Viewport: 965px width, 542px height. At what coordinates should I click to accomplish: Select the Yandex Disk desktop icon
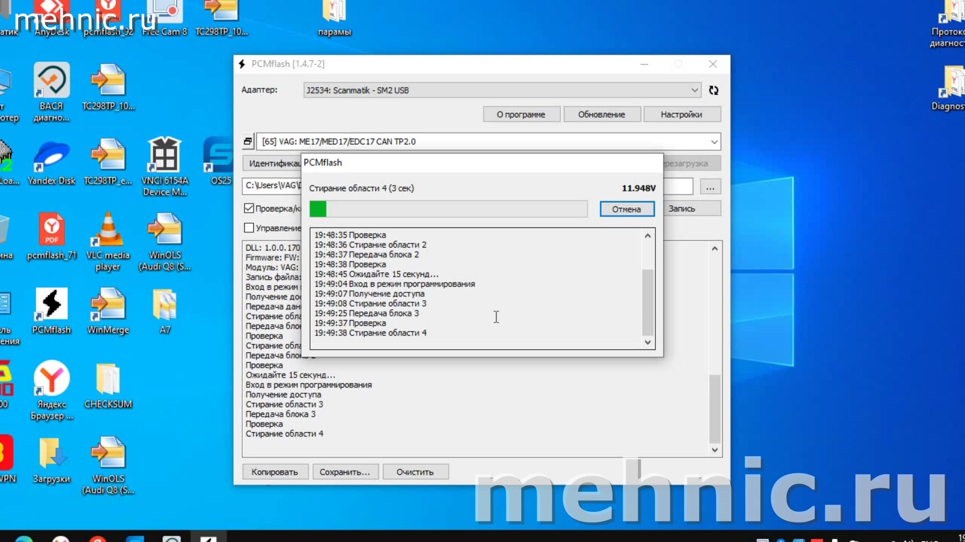click(51, 162)
